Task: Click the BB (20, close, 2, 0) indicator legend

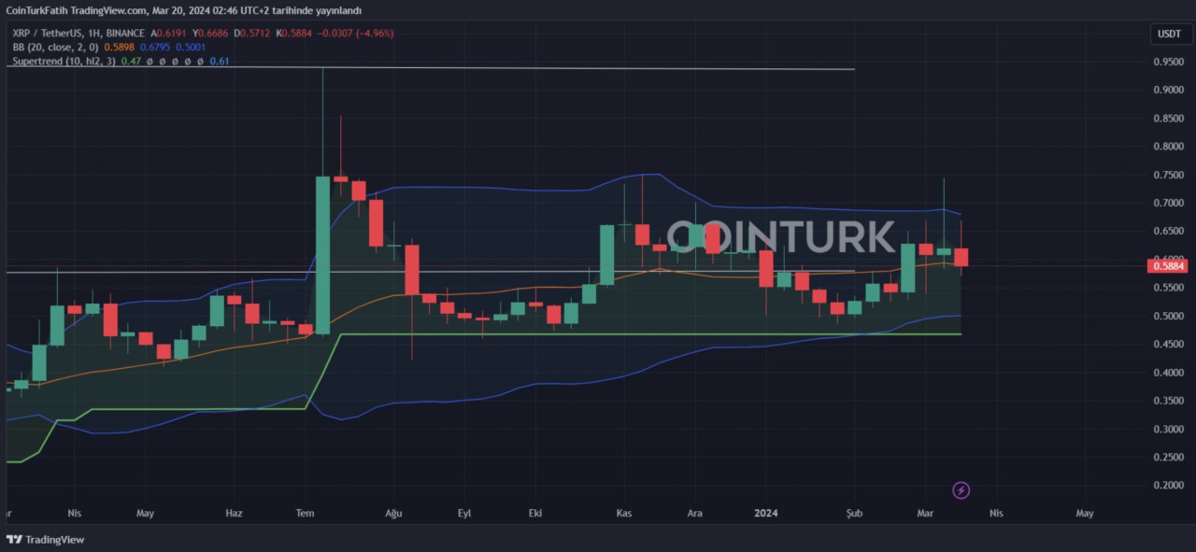Action: pos(55,47)
